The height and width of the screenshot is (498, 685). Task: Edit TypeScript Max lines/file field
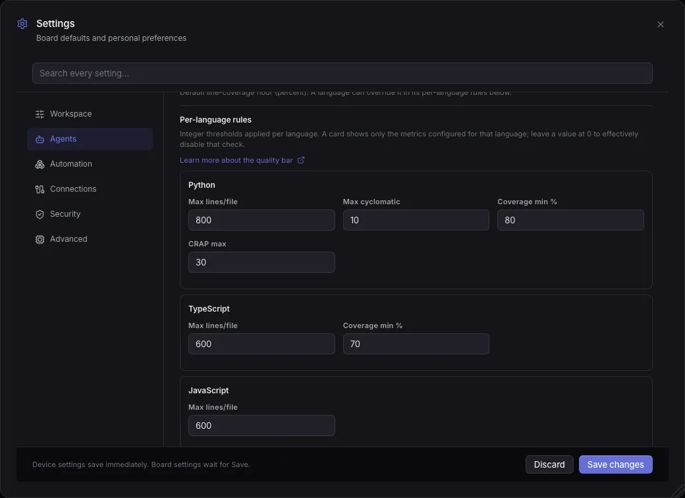(x=261, y=344)
